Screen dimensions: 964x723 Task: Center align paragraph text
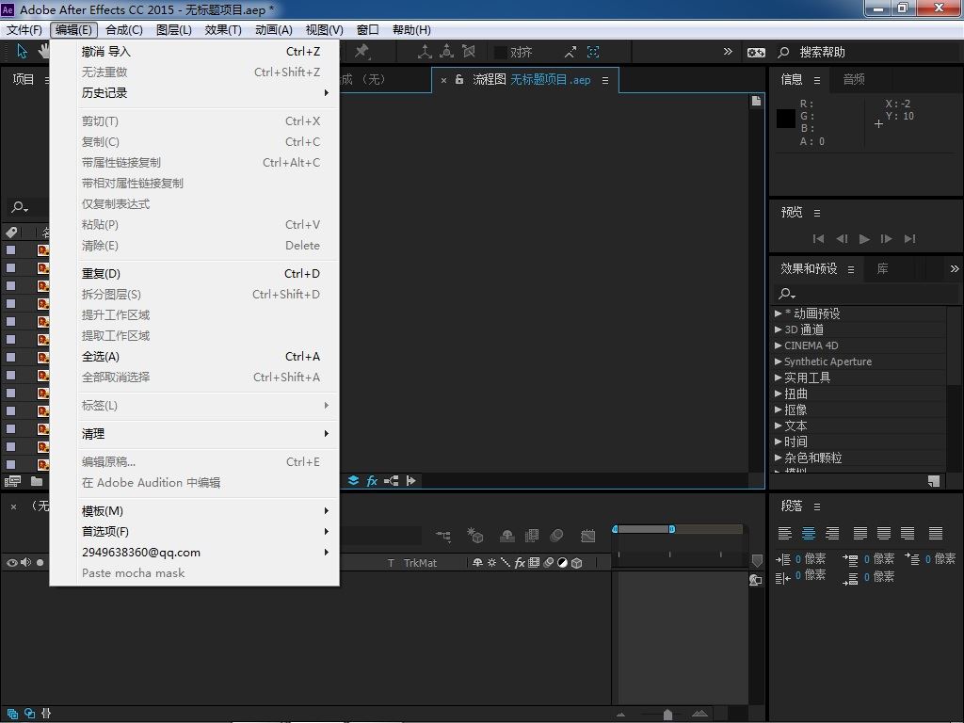809,534
